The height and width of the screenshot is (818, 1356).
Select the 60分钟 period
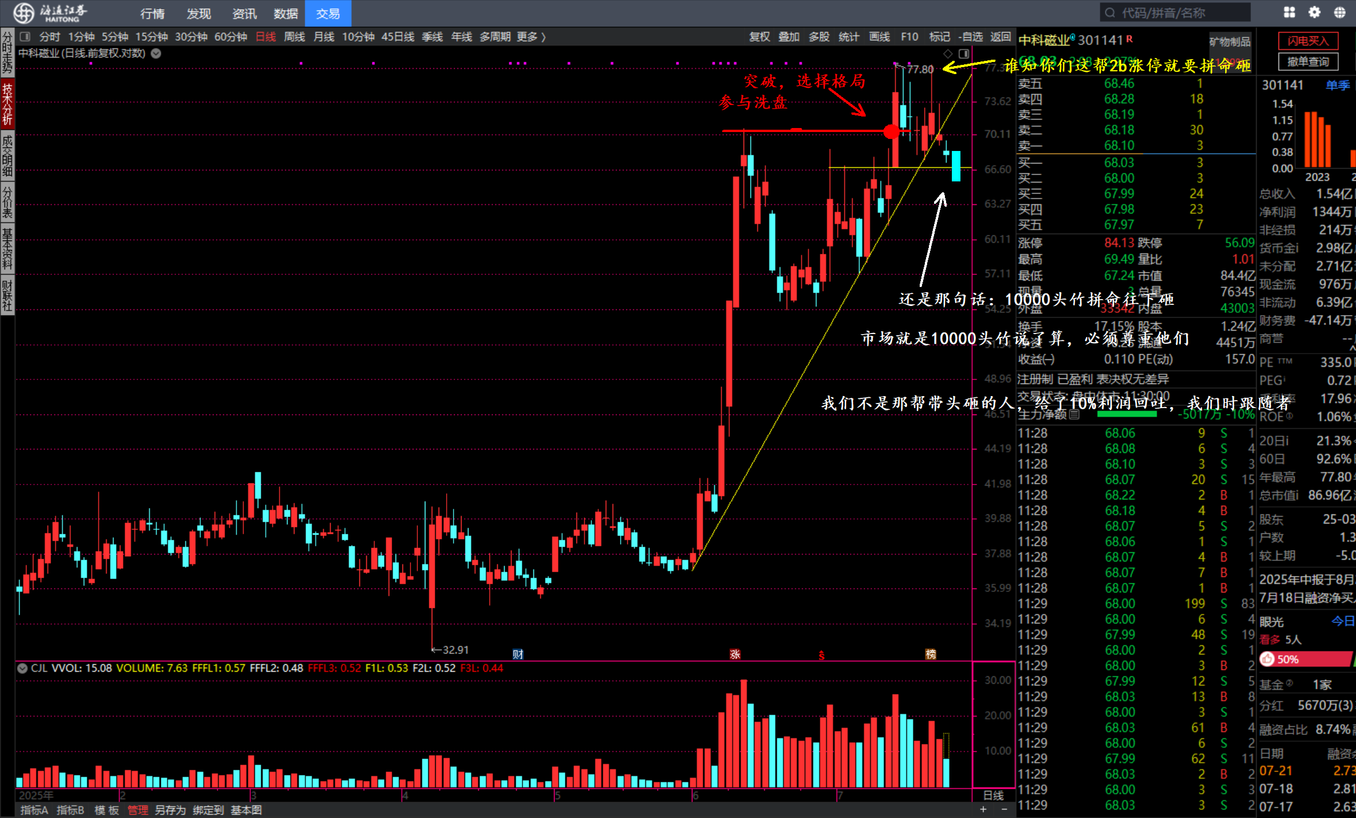[x=231, y=37]
